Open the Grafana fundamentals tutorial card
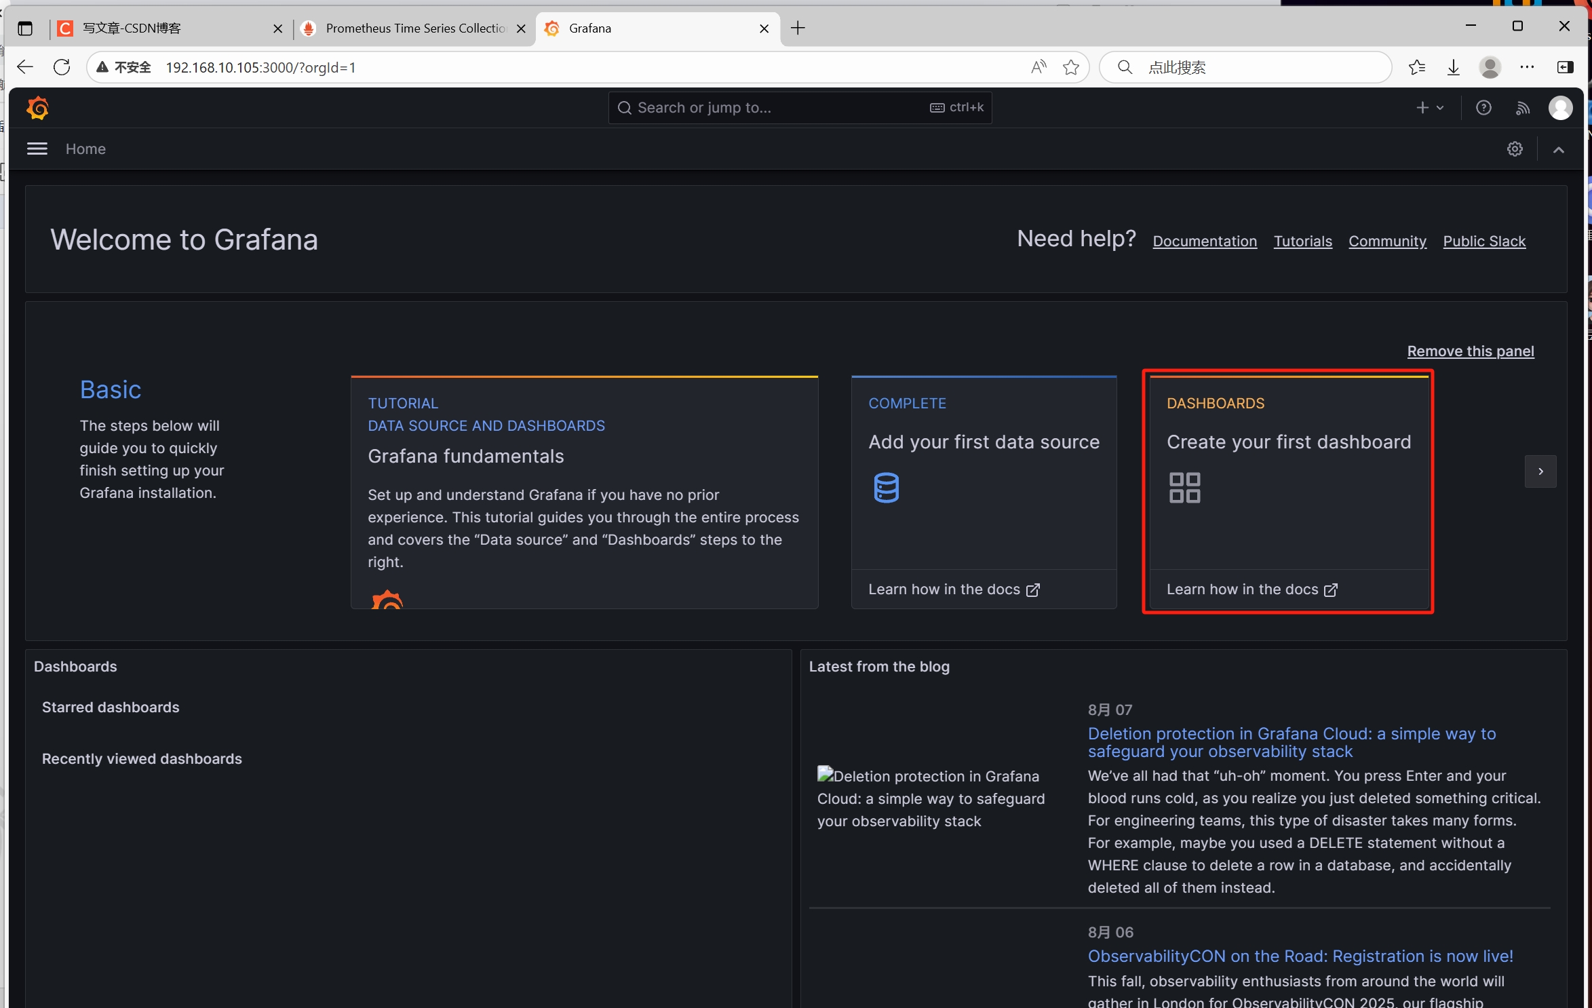Image resolution: width=1592 pixels, height=1008 pixels. pos(584,492)
